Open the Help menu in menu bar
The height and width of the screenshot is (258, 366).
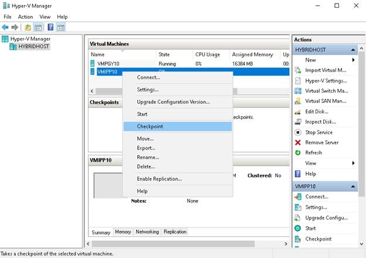(x=62, y=17)
